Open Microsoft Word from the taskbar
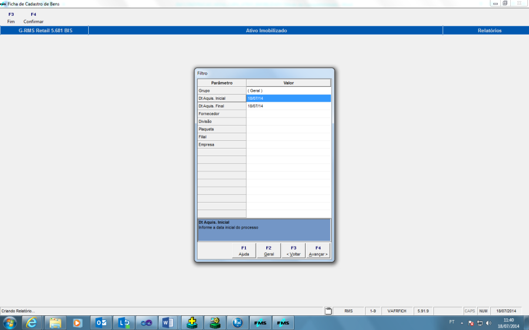This screenshot has height=330, width=529. click(168, 323)
